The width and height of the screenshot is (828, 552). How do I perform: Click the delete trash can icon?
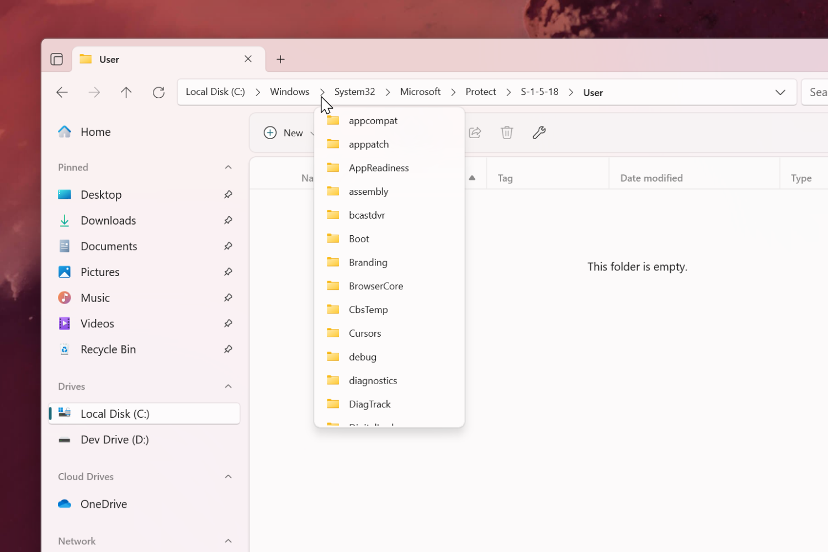coord(507,132)
